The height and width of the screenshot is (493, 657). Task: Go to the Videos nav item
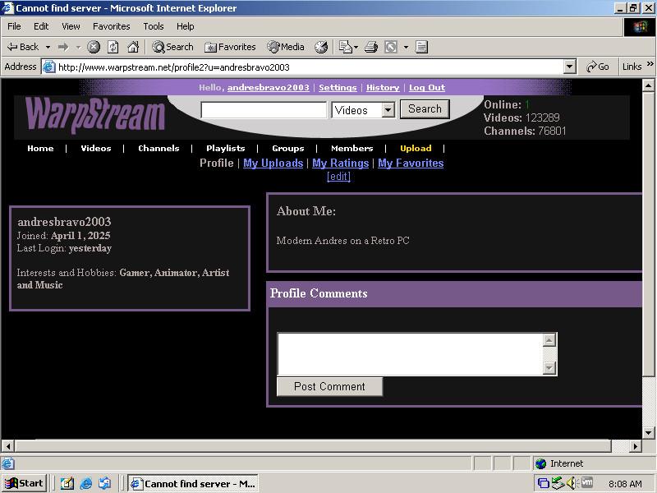pos(96,149)
